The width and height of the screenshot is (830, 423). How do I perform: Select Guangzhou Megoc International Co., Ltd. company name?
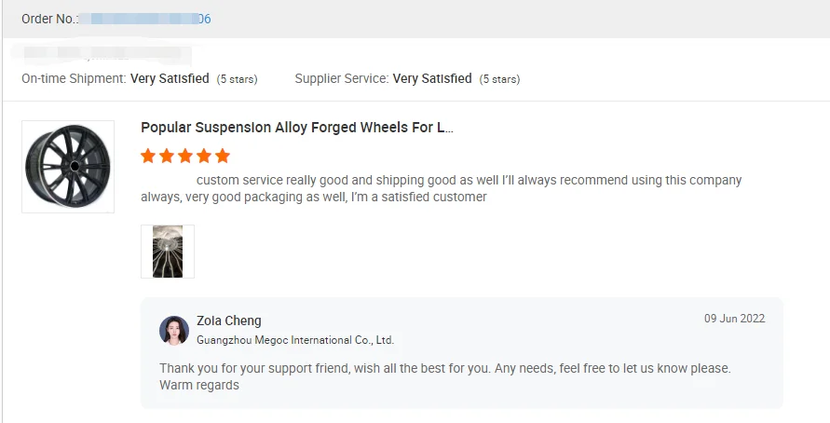click(295, 340)
